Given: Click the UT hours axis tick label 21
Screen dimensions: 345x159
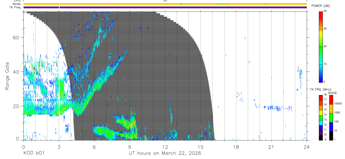Looking at the screenshot, I should (x=271, y=147).
